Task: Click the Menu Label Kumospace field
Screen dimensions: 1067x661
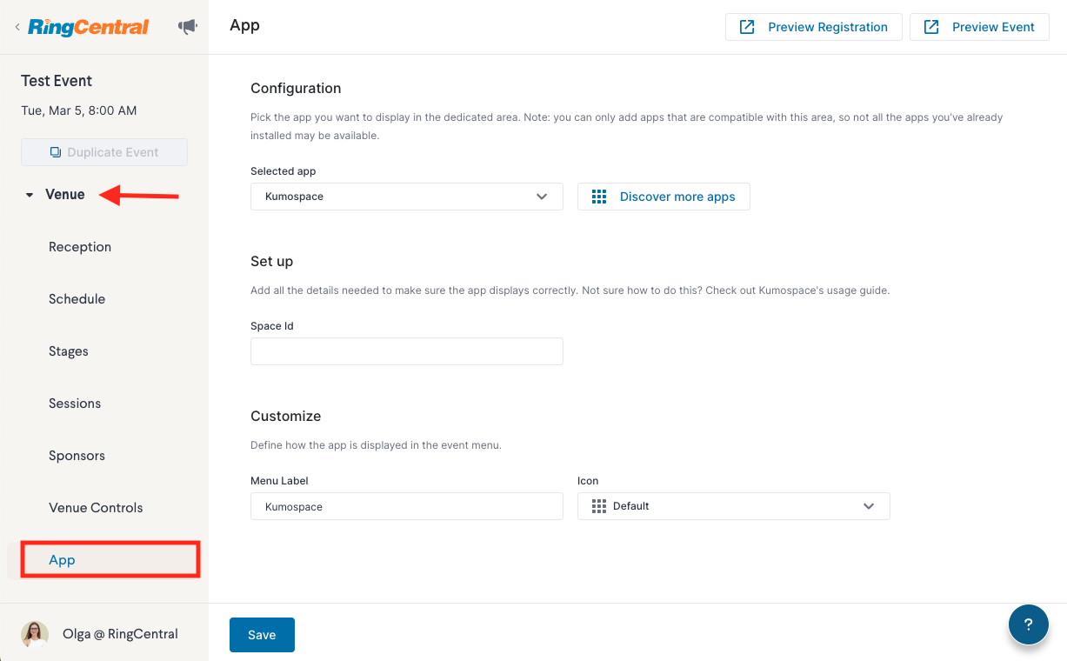Action: tap(407, 506)
